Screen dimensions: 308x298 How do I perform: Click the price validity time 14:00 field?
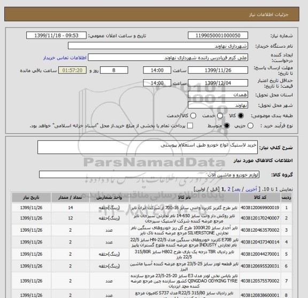[x=157, y=83]
